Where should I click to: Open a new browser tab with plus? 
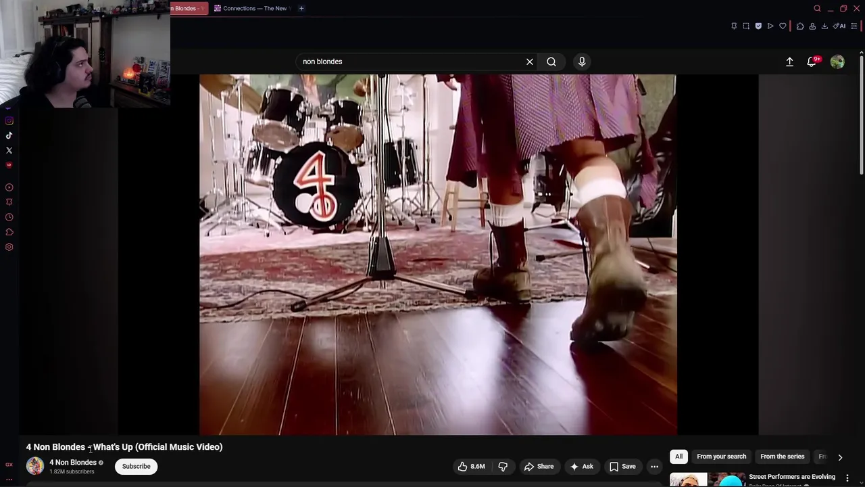301,8
